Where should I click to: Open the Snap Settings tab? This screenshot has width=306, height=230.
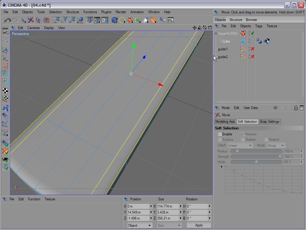[x=269, y=122]
